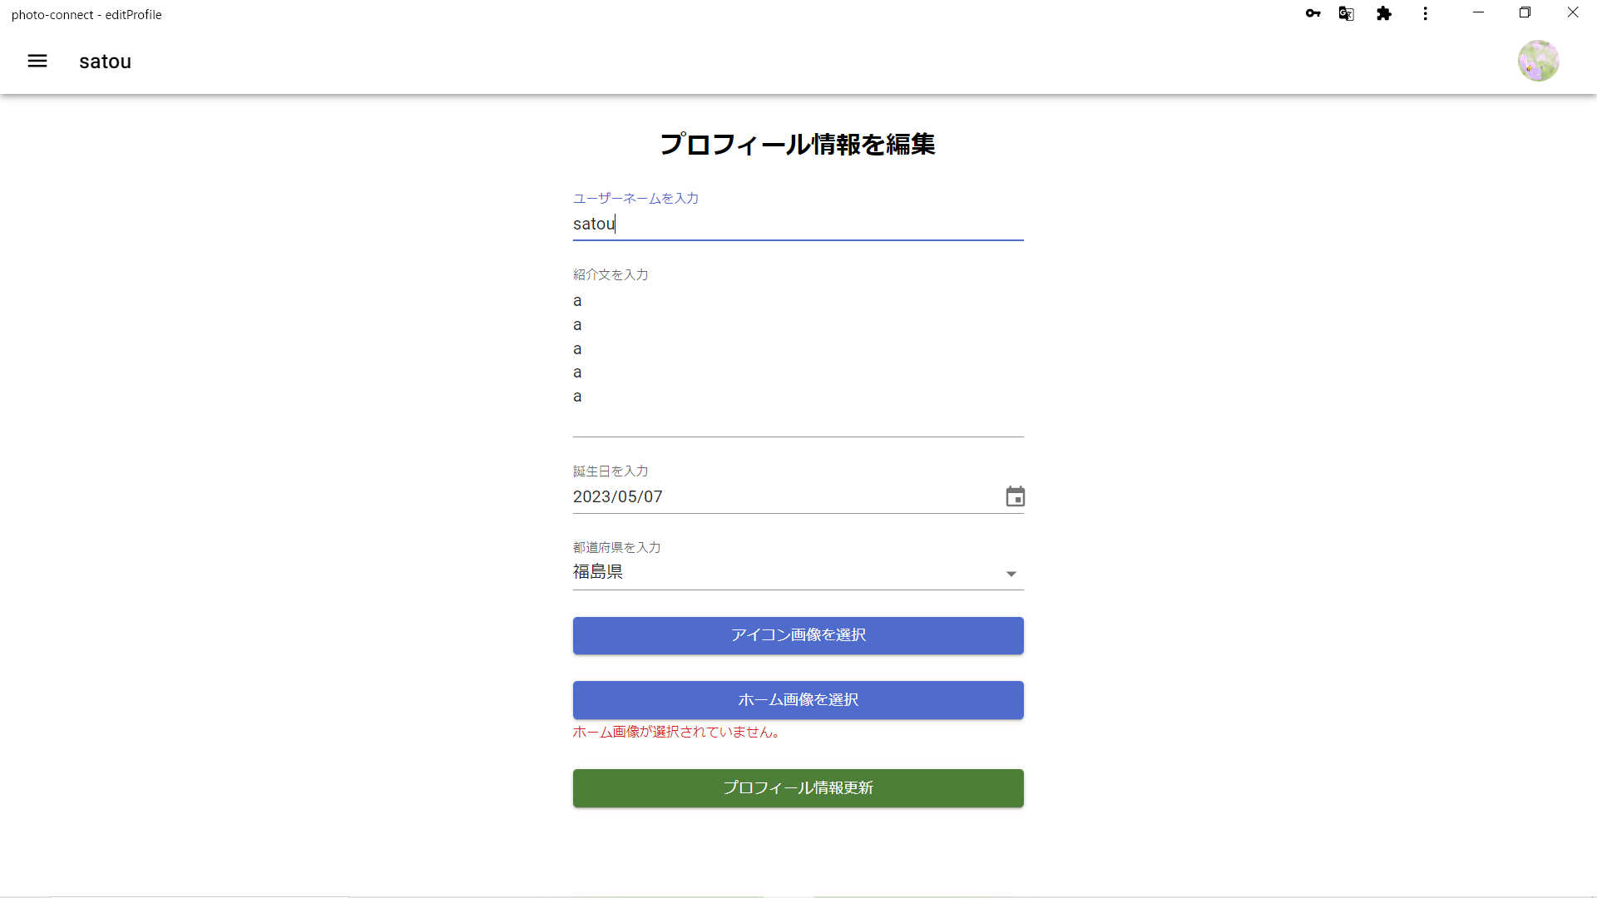Image resolution: width=1597 pixels, height=898 pixels.
Task: Submit with プロフィール情報更新 button
Action: click(x=798, y=788)
